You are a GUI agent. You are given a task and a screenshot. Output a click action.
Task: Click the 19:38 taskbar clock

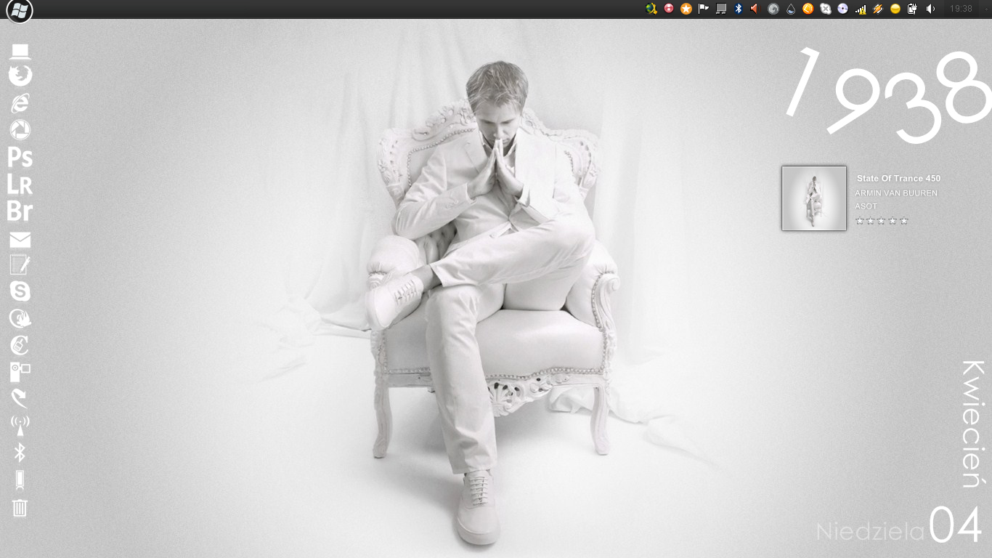click(x=961, y=9)
